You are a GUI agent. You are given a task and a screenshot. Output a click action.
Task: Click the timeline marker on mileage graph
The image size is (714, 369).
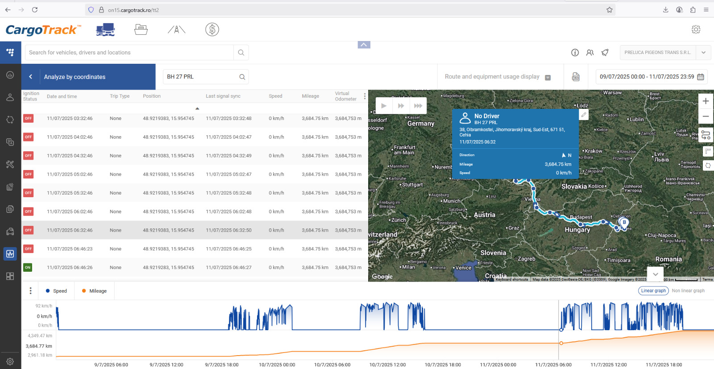pyautogui.click(x=561, y=343)
